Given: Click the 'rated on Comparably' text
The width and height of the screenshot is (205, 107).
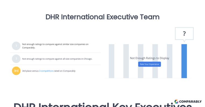Looking at the screenshot, I should 65,71.
